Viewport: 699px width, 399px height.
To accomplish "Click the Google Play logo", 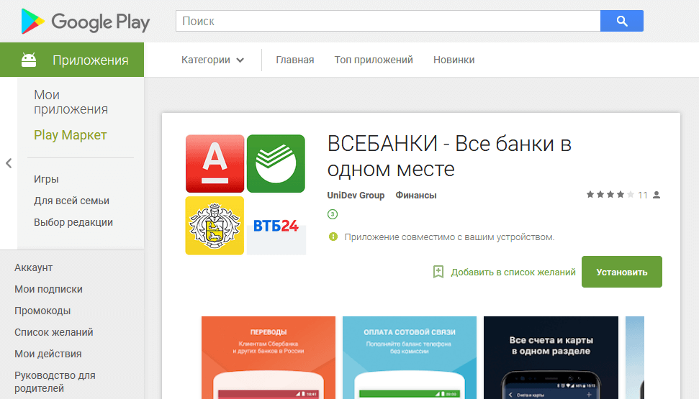I will pos(85,22).
